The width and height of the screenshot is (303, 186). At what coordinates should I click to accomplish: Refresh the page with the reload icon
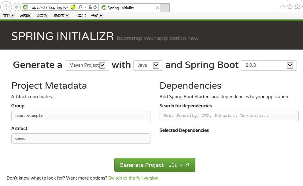[95, 7]
